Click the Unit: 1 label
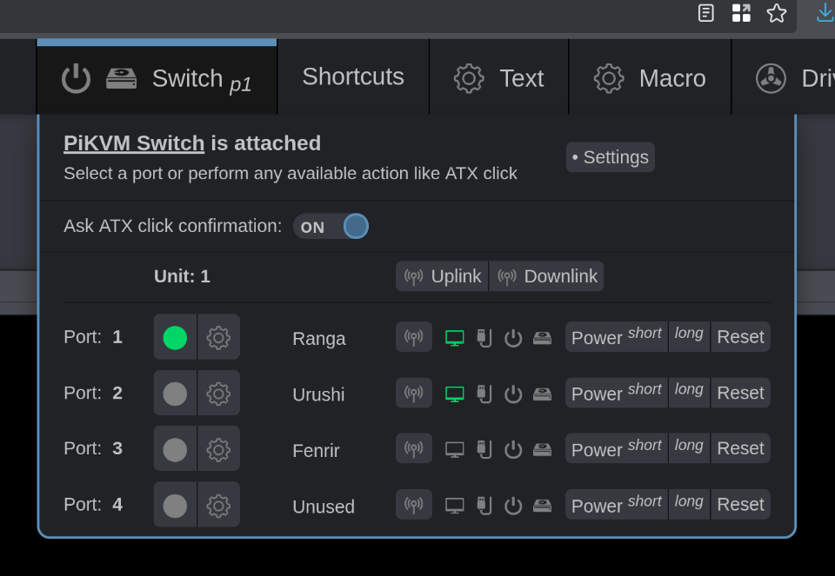The width and height of the screenshot is (835, 576). click(182, 276)
